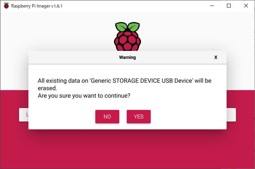Cancel the erase by clicking NO

(107, 117)
